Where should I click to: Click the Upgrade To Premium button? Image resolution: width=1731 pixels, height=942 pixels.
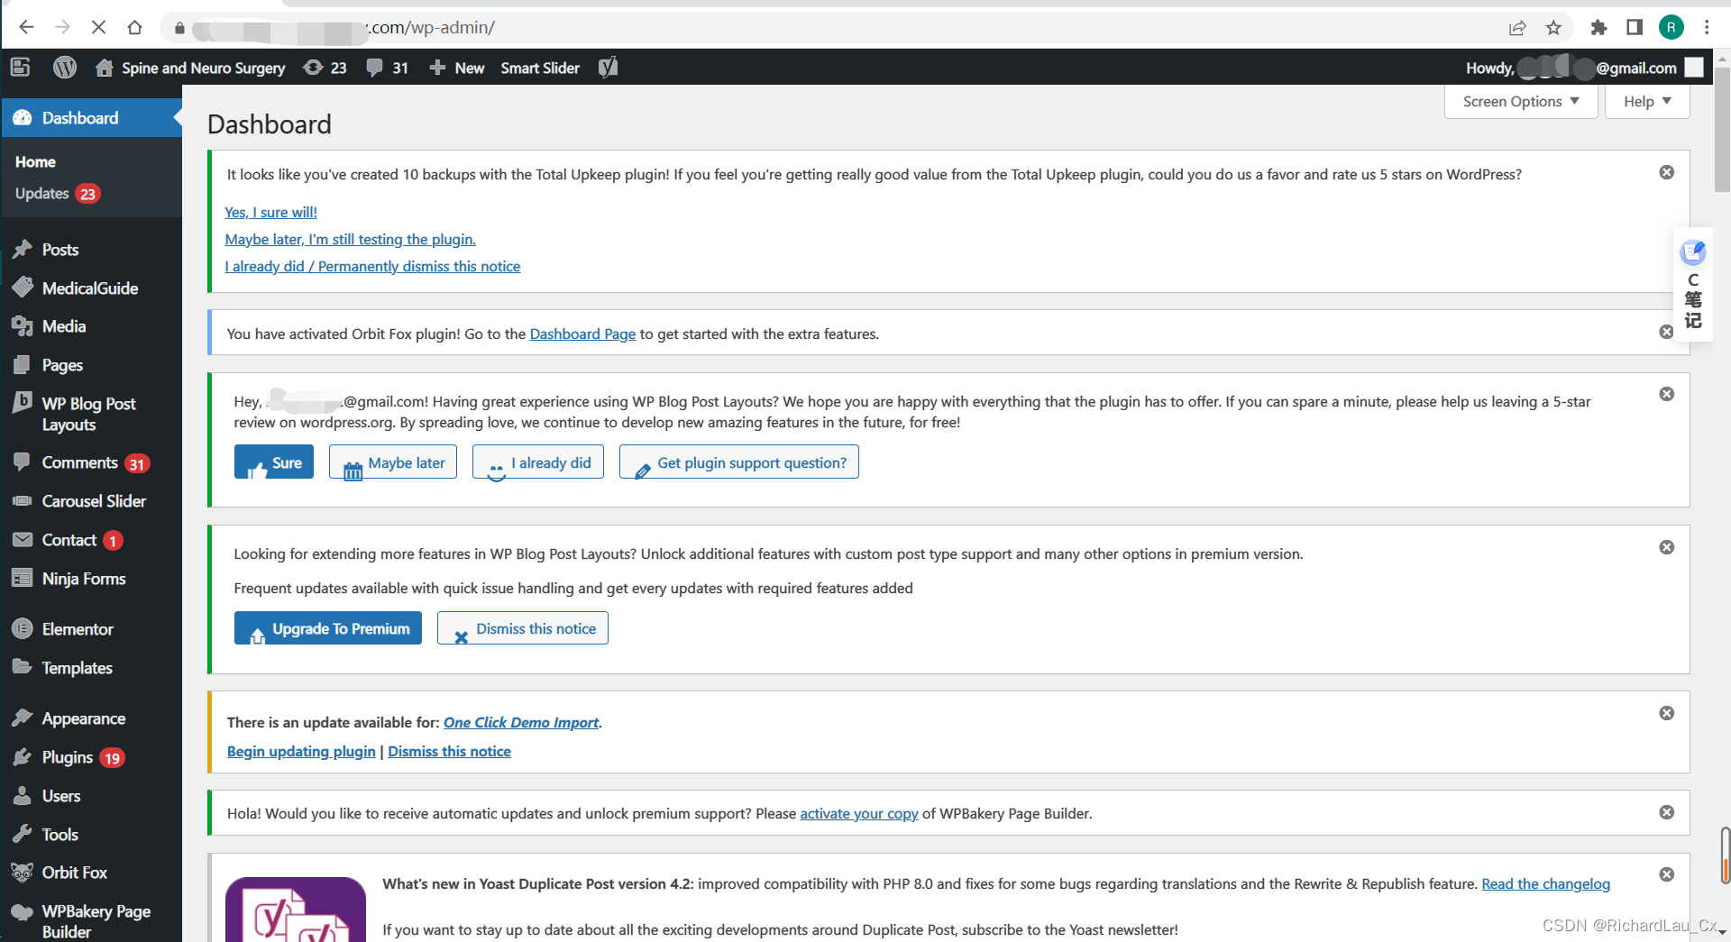[327, 628]
